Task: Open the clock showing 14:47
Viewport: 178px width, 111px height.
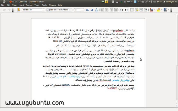Action: [x=159, y=2]
